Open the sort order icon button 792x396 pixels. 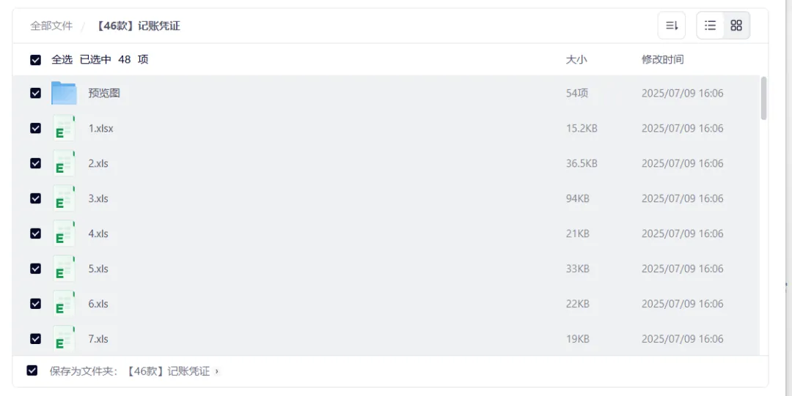point(671,25)
